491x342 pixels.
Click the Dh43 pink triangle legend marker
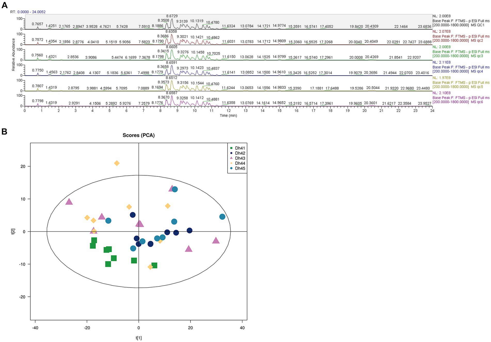[231, 158]
